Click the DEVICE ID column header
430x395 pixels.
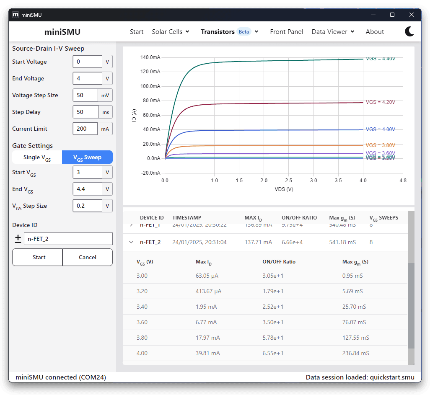(x=152, y=218)
